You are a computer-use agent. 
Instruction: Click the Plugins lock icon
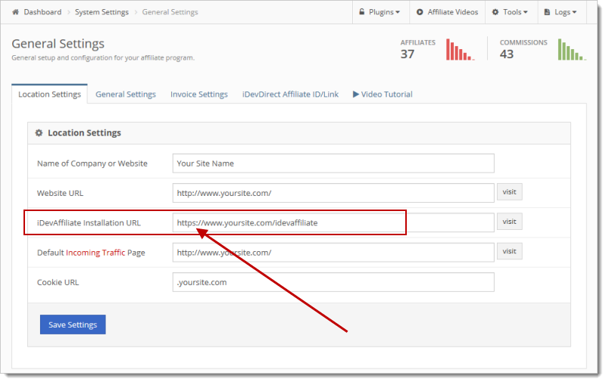coord(362,12)
